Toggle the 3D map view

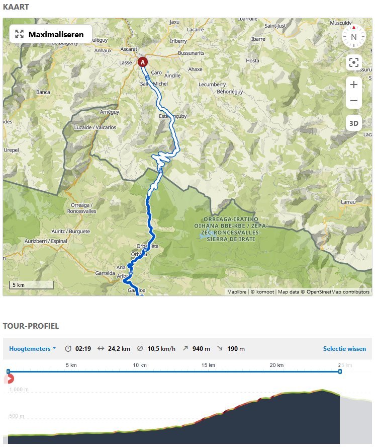[354, 123]
